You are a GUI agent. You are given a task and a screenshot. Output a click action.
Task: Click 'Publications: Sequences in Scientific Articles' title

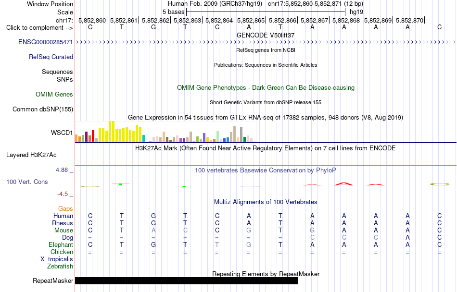pyautogui.click(x=266, y=65)
